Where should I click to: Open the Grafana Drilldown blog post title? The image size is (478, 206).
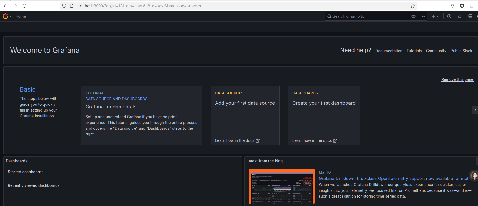click(x=394, y=178)
